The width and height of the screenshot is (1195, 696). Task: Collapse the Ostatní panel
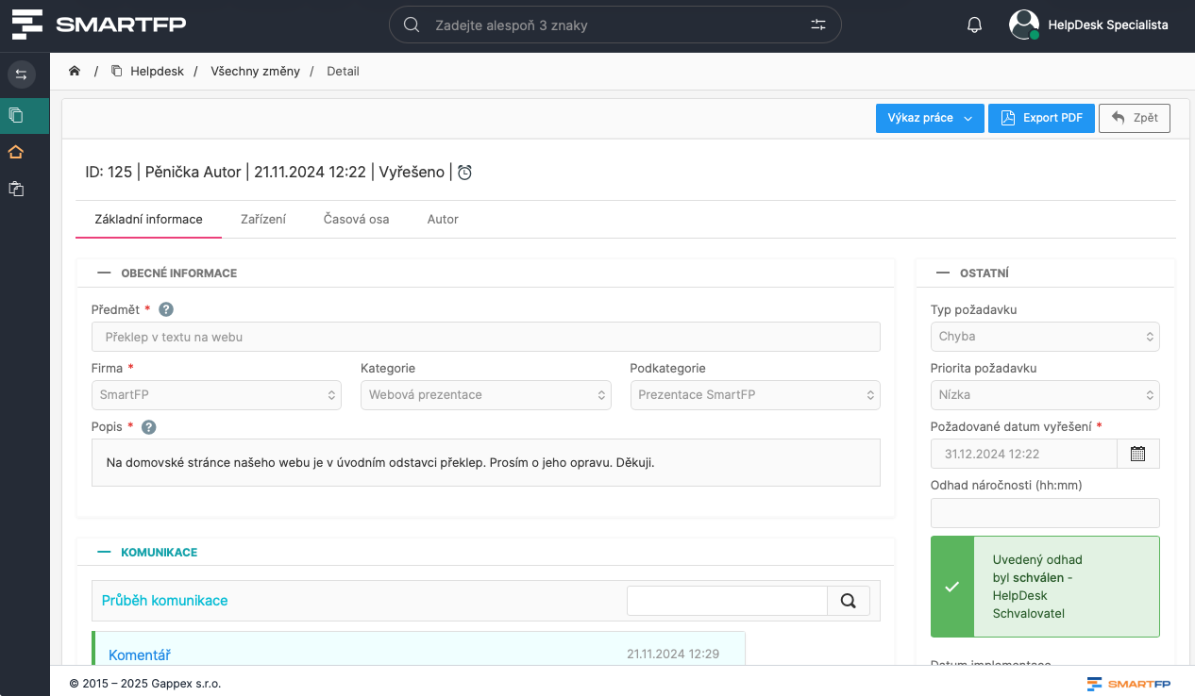(x=943, y=273)
